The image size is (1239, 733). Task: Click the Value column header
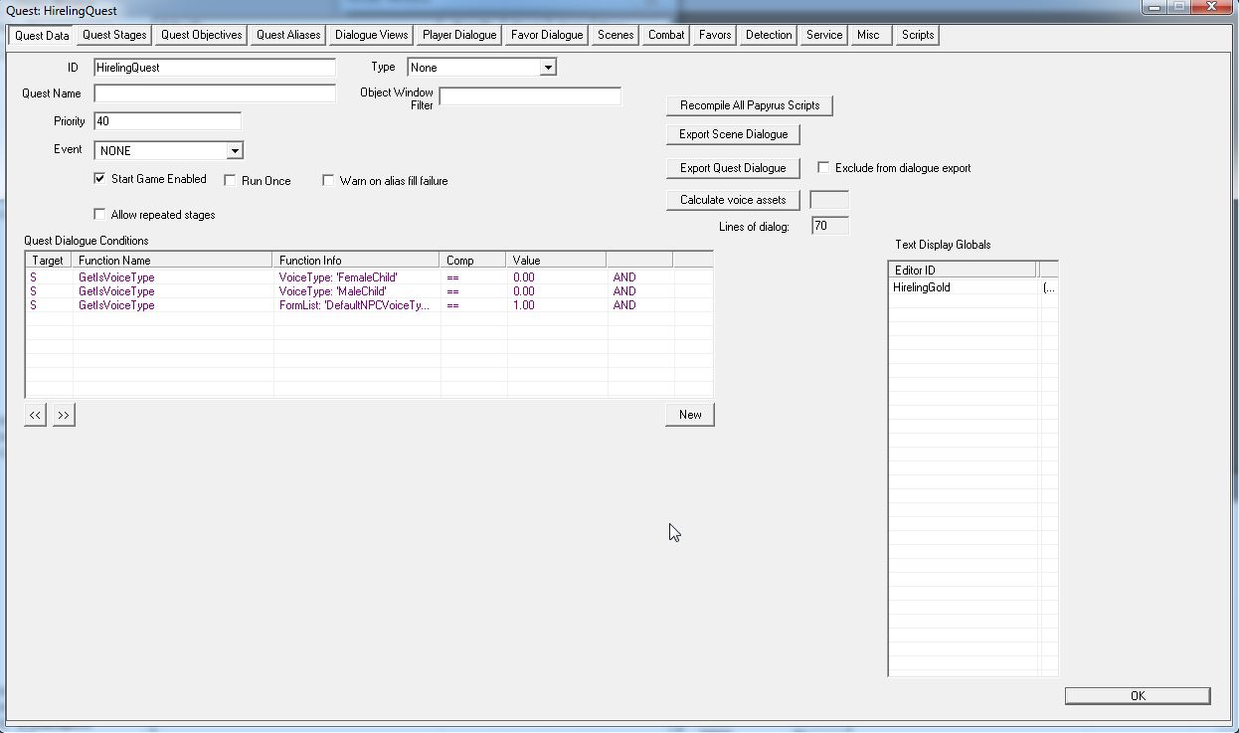click(x=557, y=261)
